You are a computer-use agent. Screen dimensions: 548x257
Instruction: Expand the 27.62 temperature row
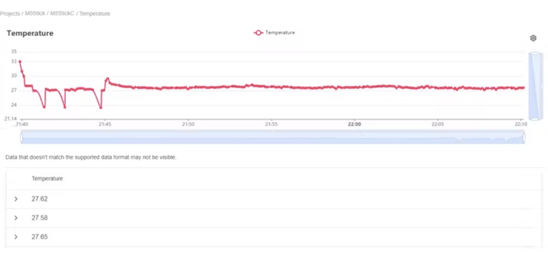(x=16, y=199)
